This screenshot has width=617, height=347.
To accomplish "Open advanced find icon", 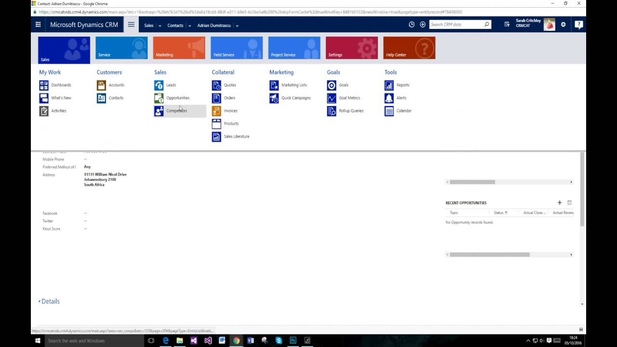I will tap(507, 25).
